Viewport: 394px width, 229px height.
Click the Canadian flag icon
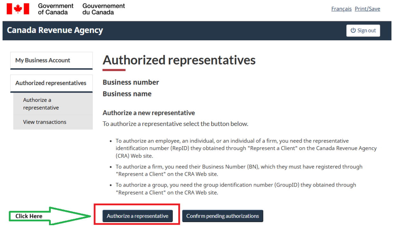(18, 9)
